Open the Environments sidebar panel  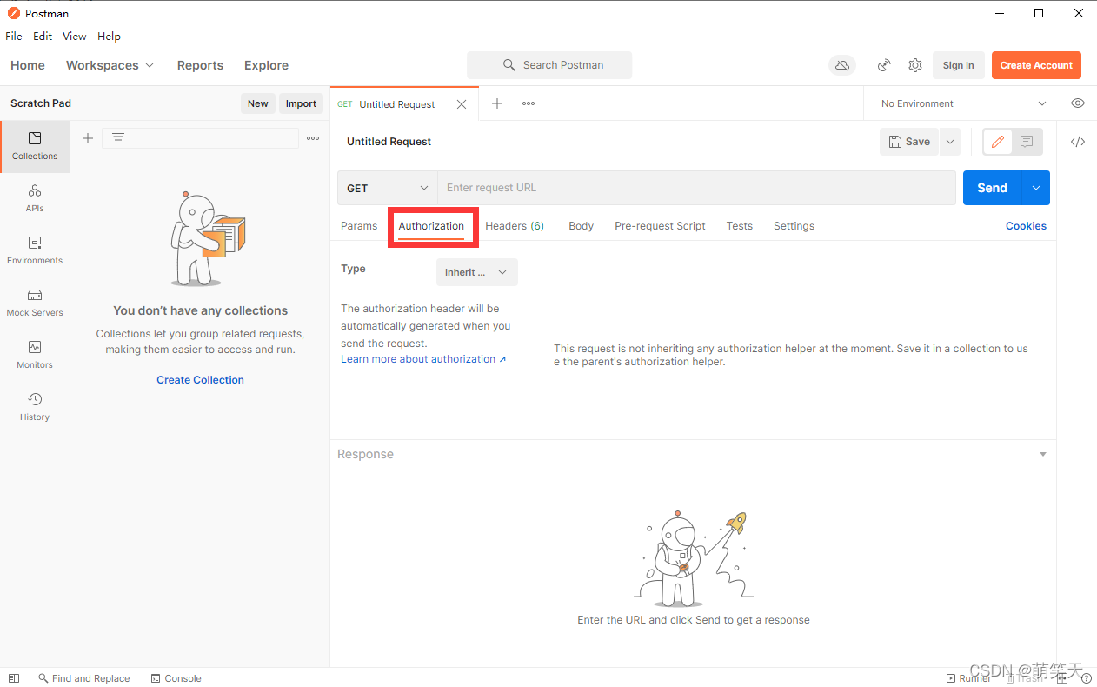[35, 250]
